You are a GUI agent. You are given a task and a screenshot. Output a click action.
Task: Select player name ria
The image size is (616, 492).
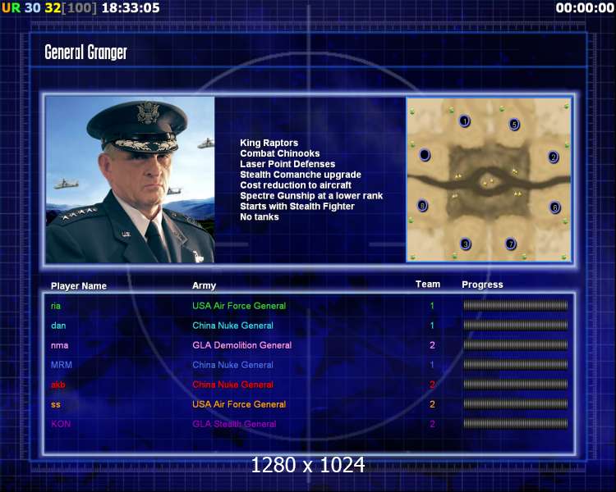coord(56,306)
